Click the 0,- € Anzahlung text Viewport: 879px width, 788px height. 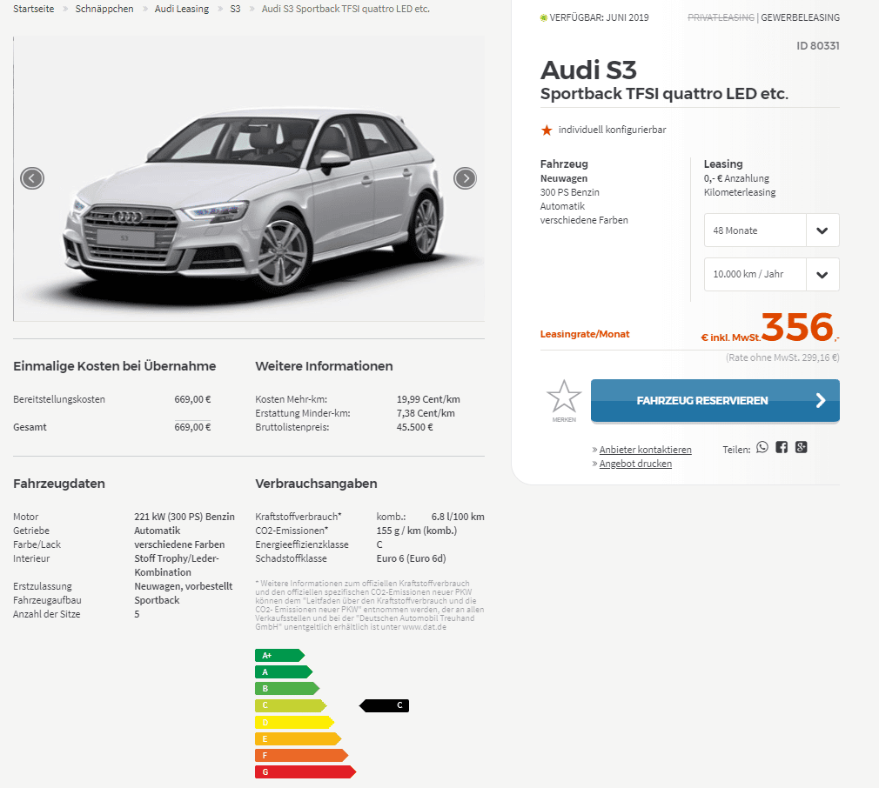pyautogui.click(x=736, y=178)
